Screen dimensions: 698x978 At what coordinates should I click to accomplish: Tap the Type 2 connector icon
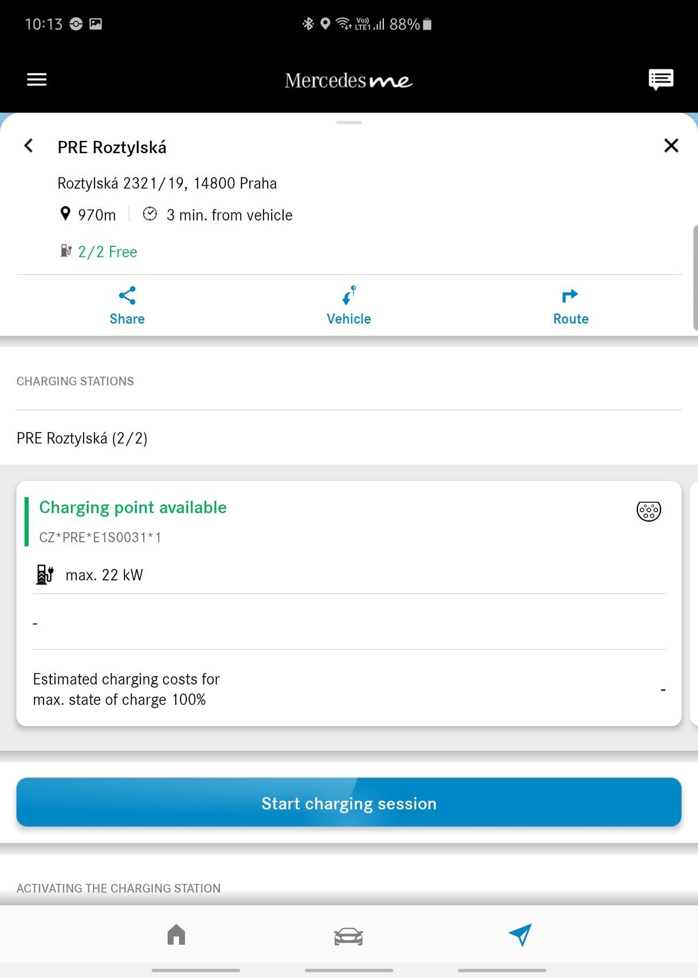pos(649,510)
